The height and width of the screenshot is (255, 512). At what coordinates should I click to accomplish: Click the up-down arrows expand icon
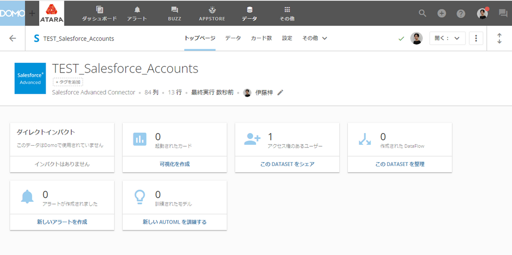click(x=499, y=38)
